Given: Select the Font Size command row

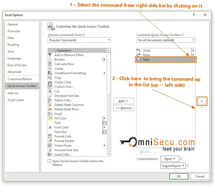Looking at the screenshot, I should [77, 132].
